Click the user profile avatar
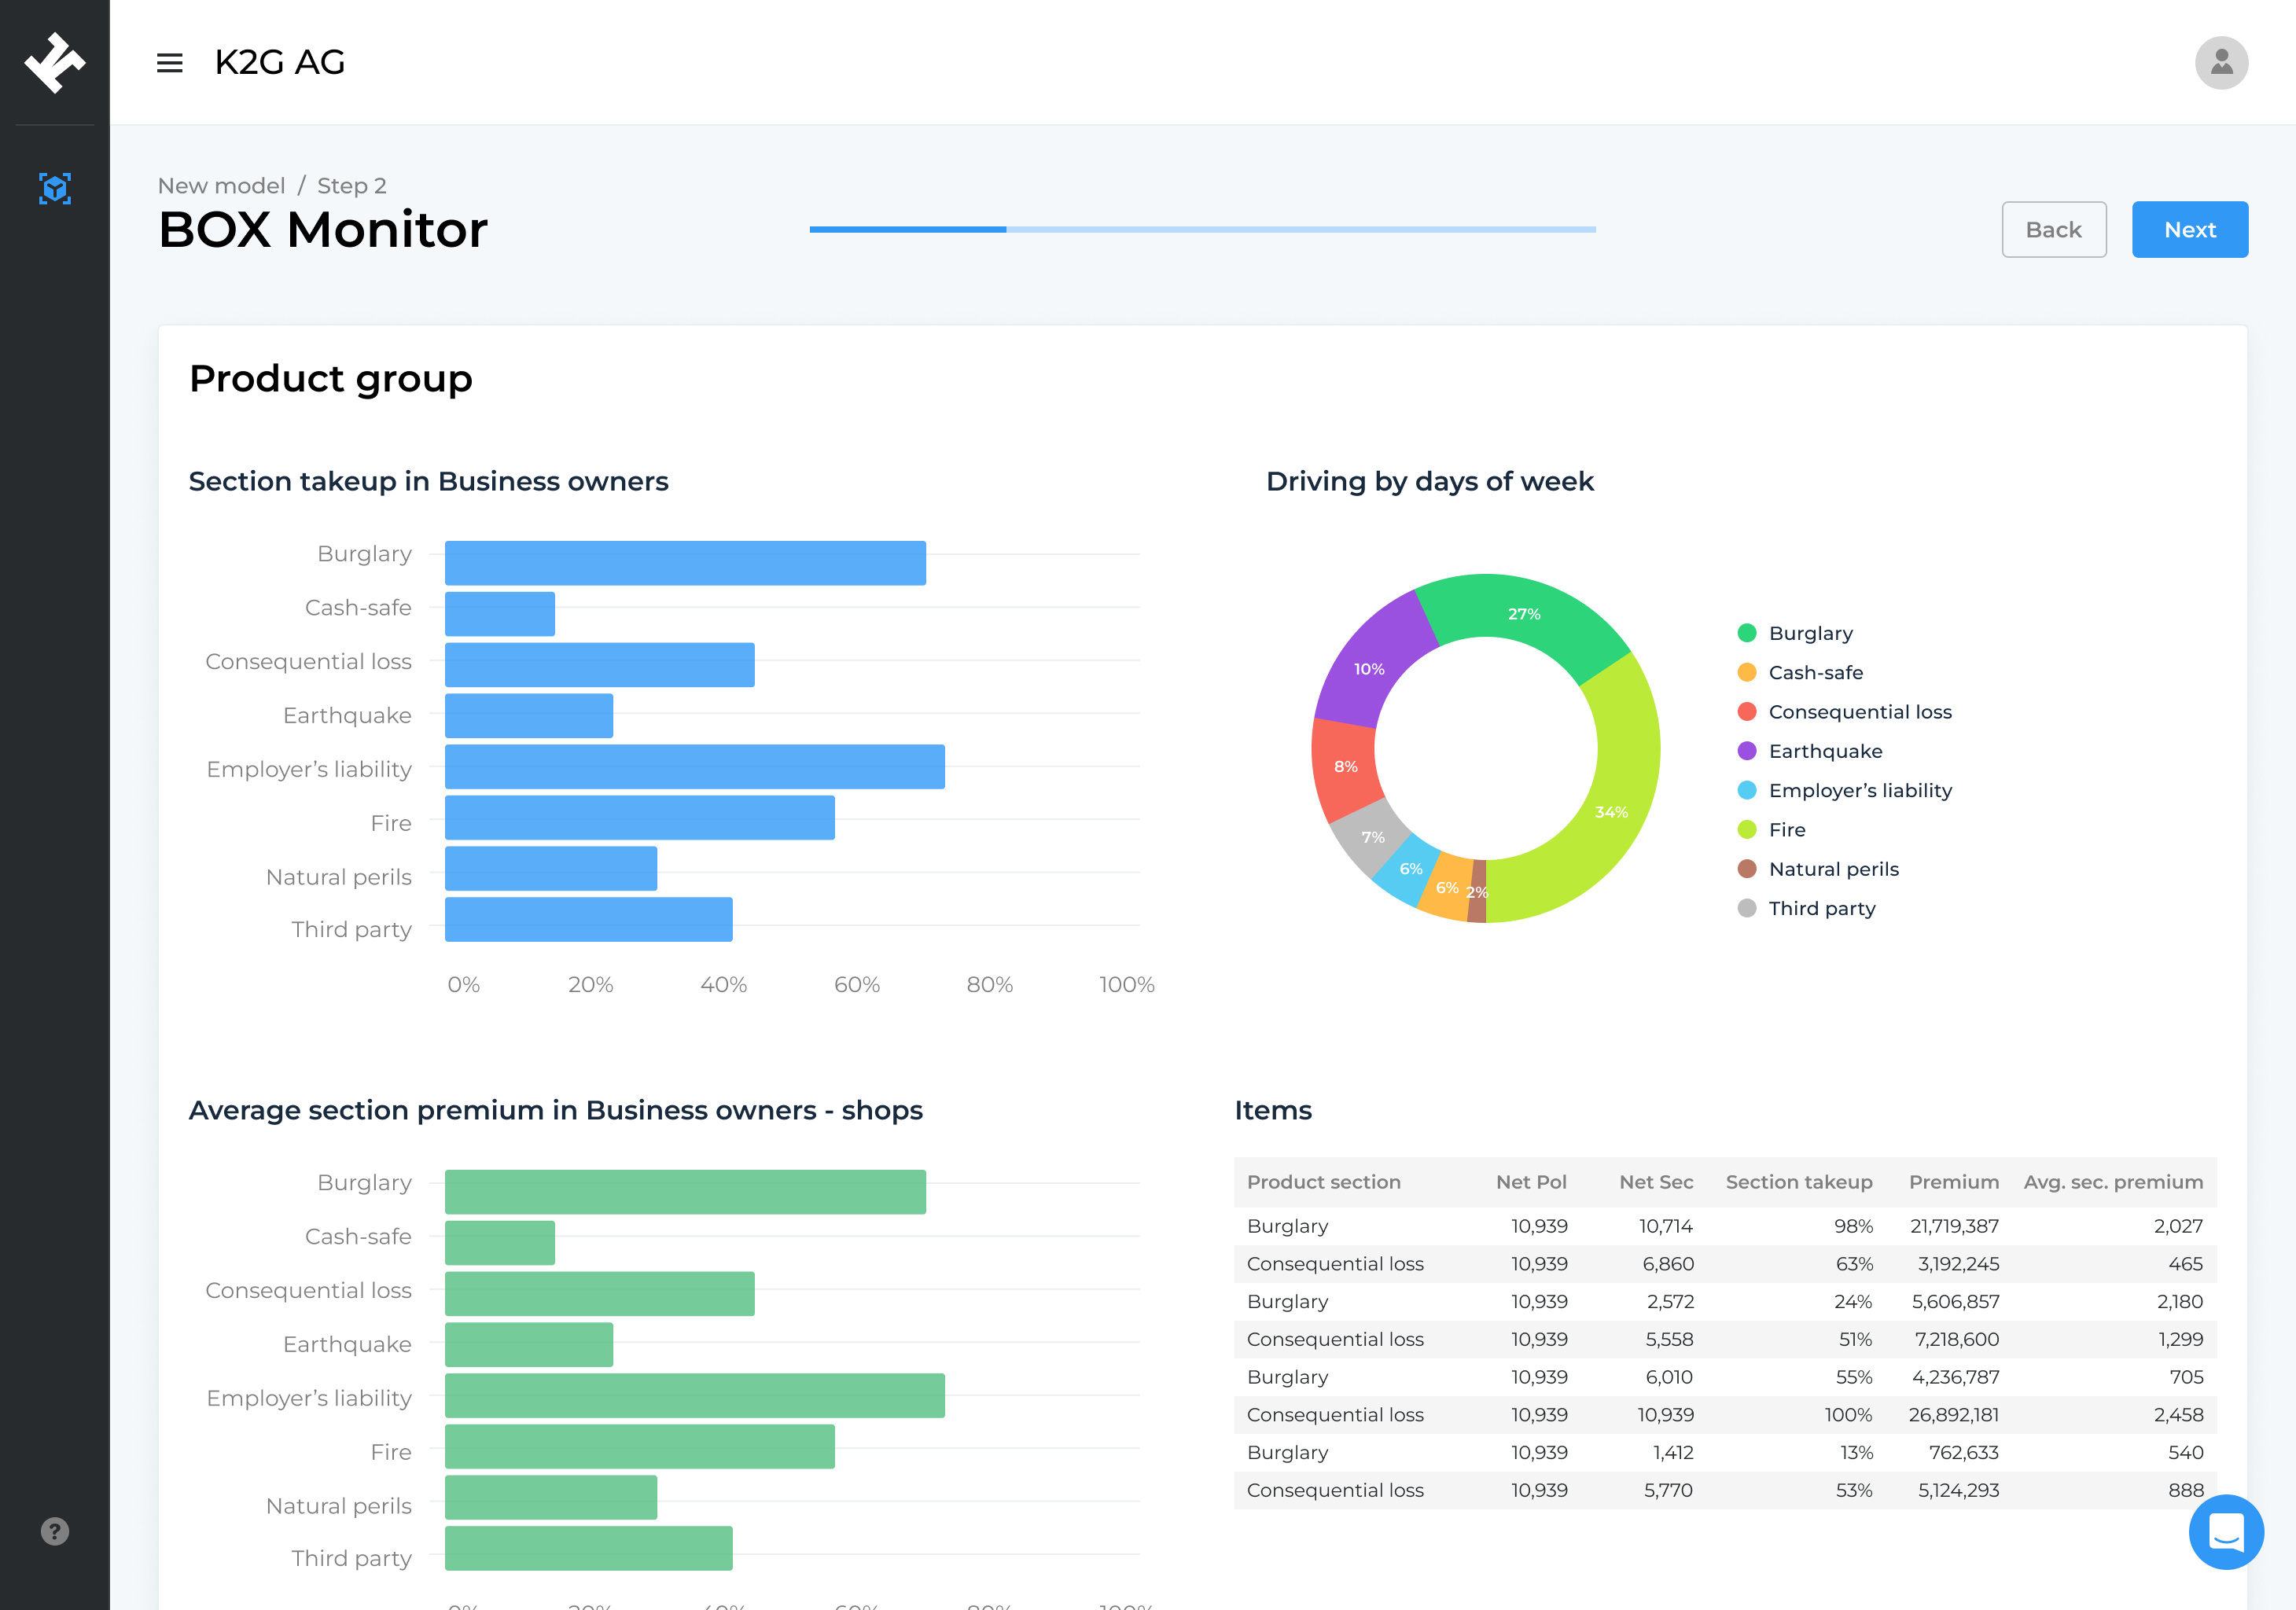This screenshot has height=1610, width=2296. click(2221, 63)
